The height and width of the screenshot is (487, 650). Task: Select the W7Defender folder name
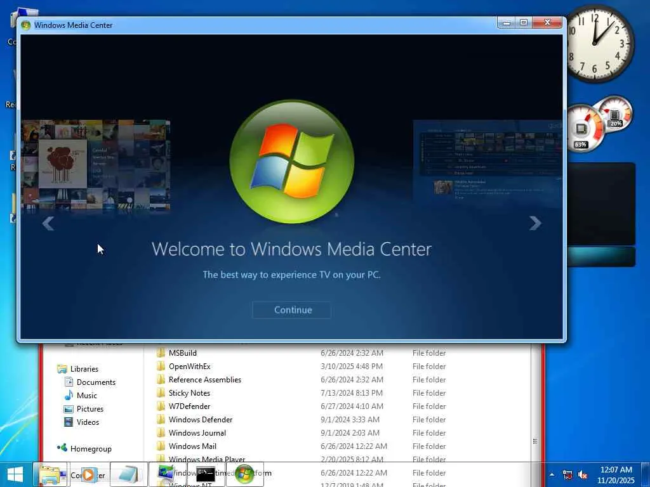(189, 406)
